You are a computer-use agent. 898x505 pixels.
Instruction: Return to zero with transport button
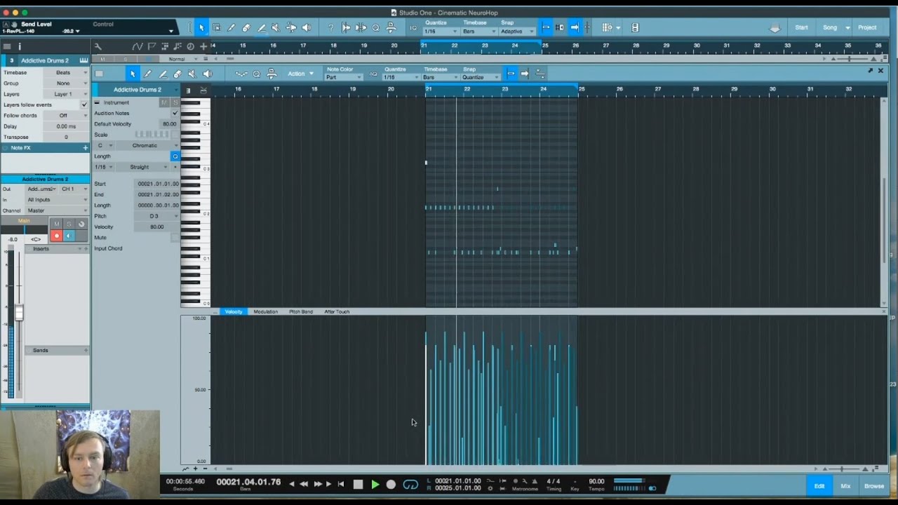[x=341, y=484]
